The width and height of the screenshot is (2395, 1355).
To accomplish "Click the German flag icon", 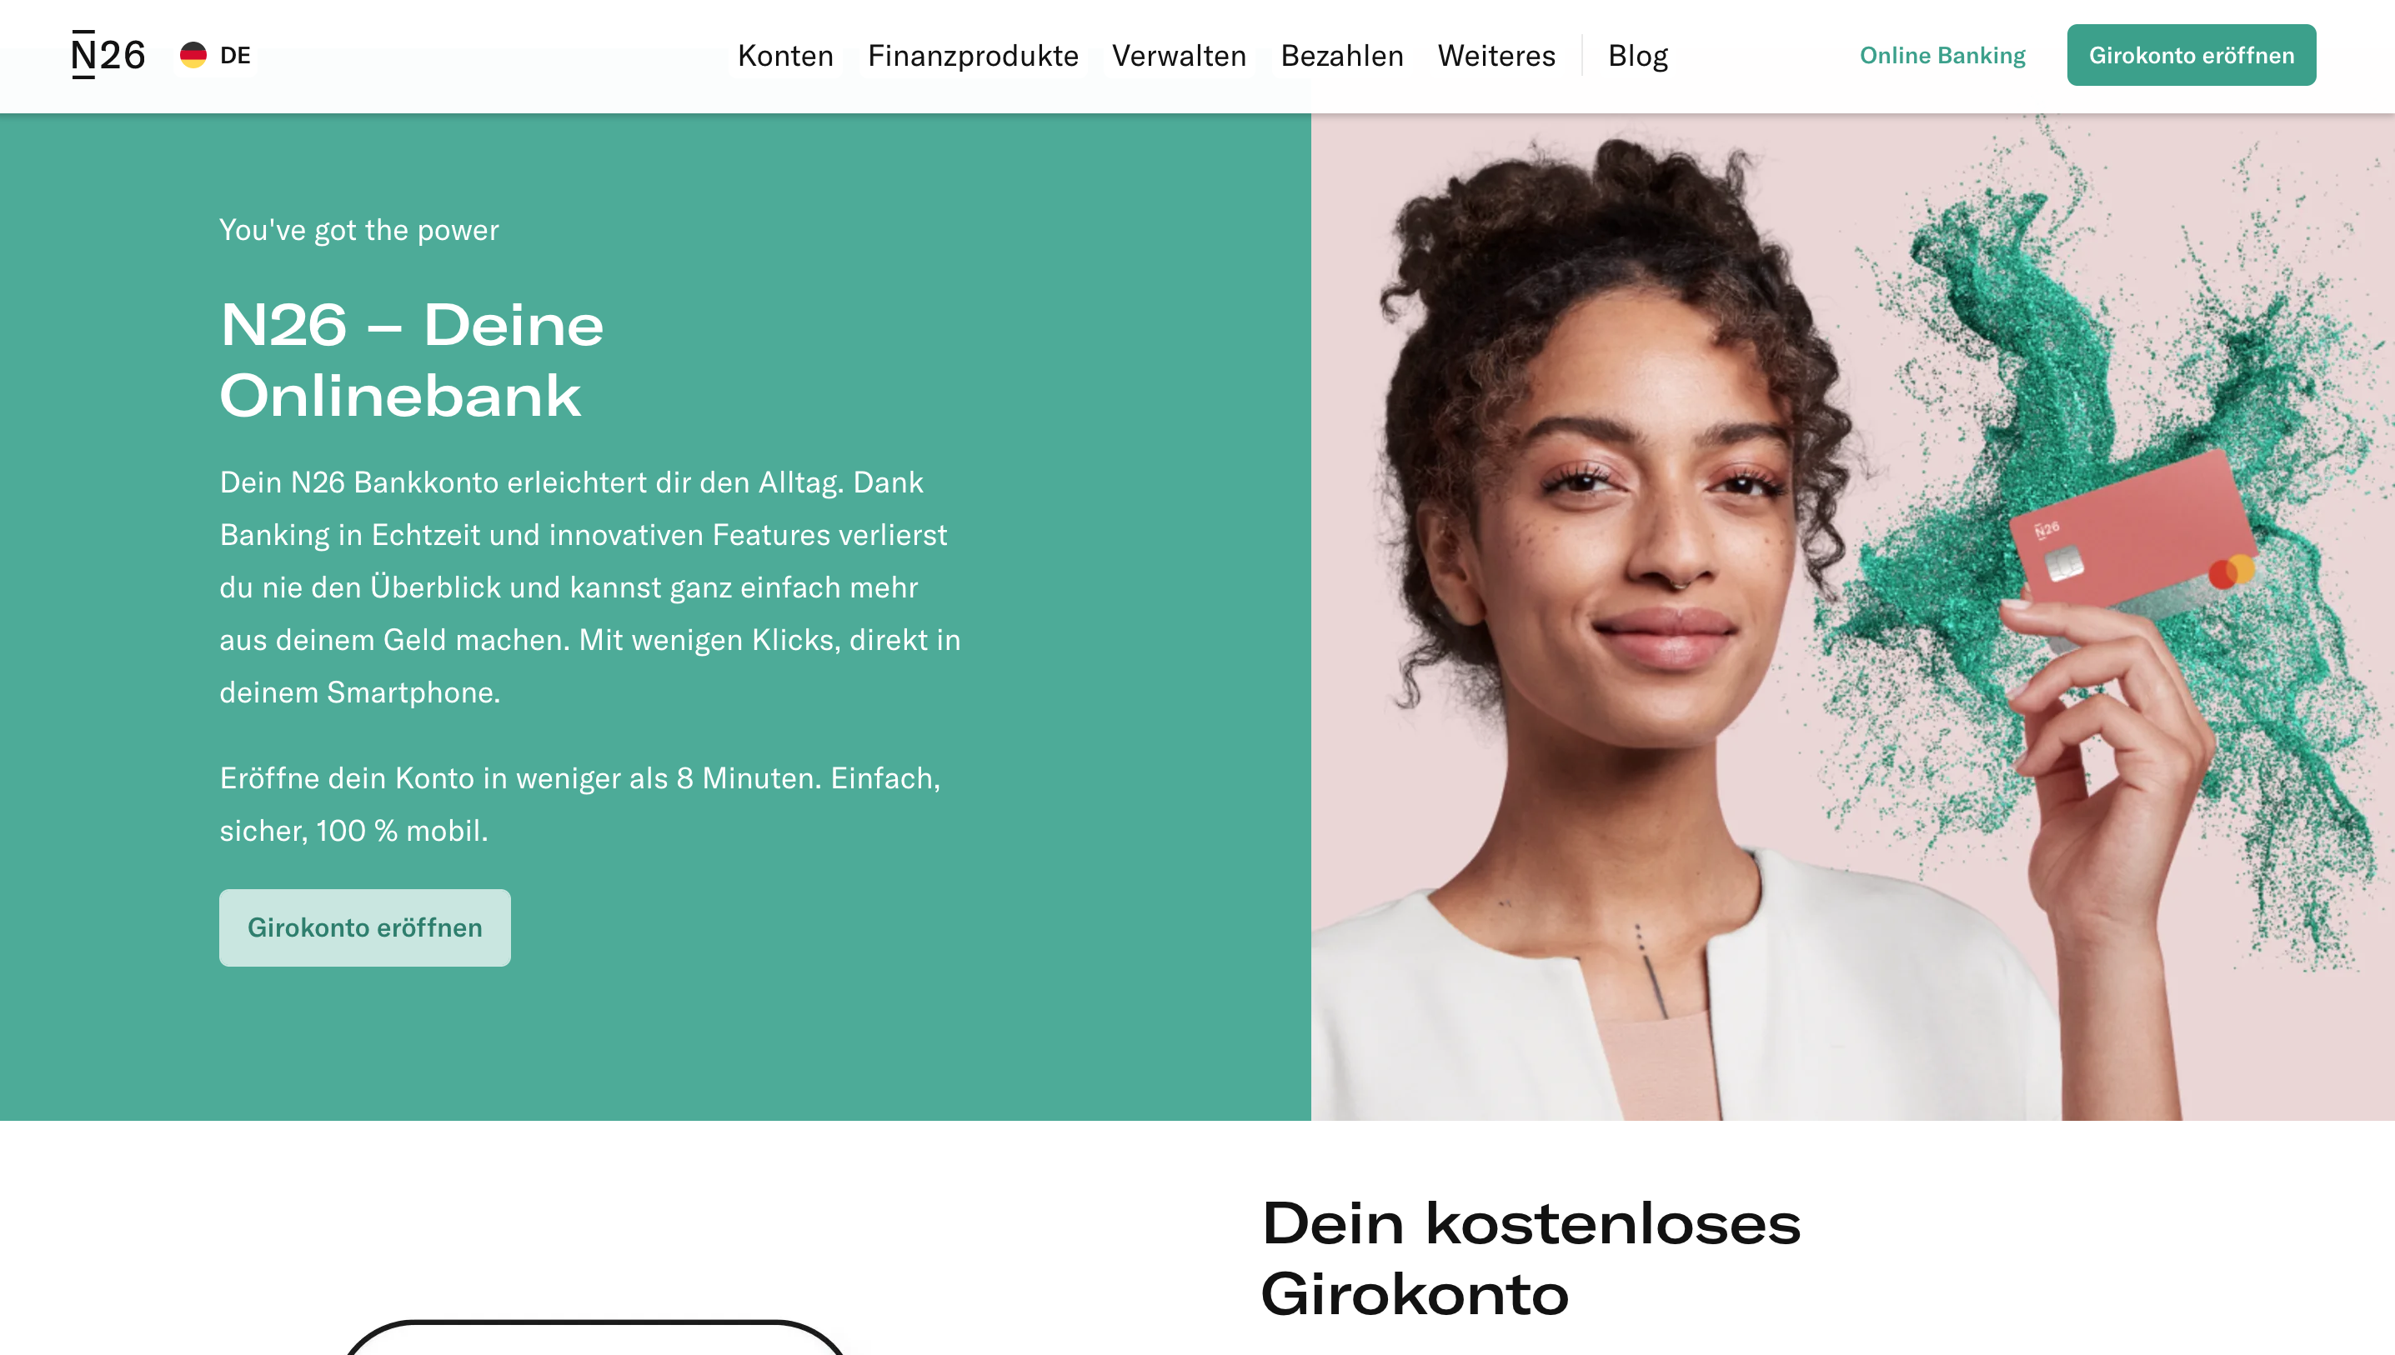I will (x=193, y=55).
